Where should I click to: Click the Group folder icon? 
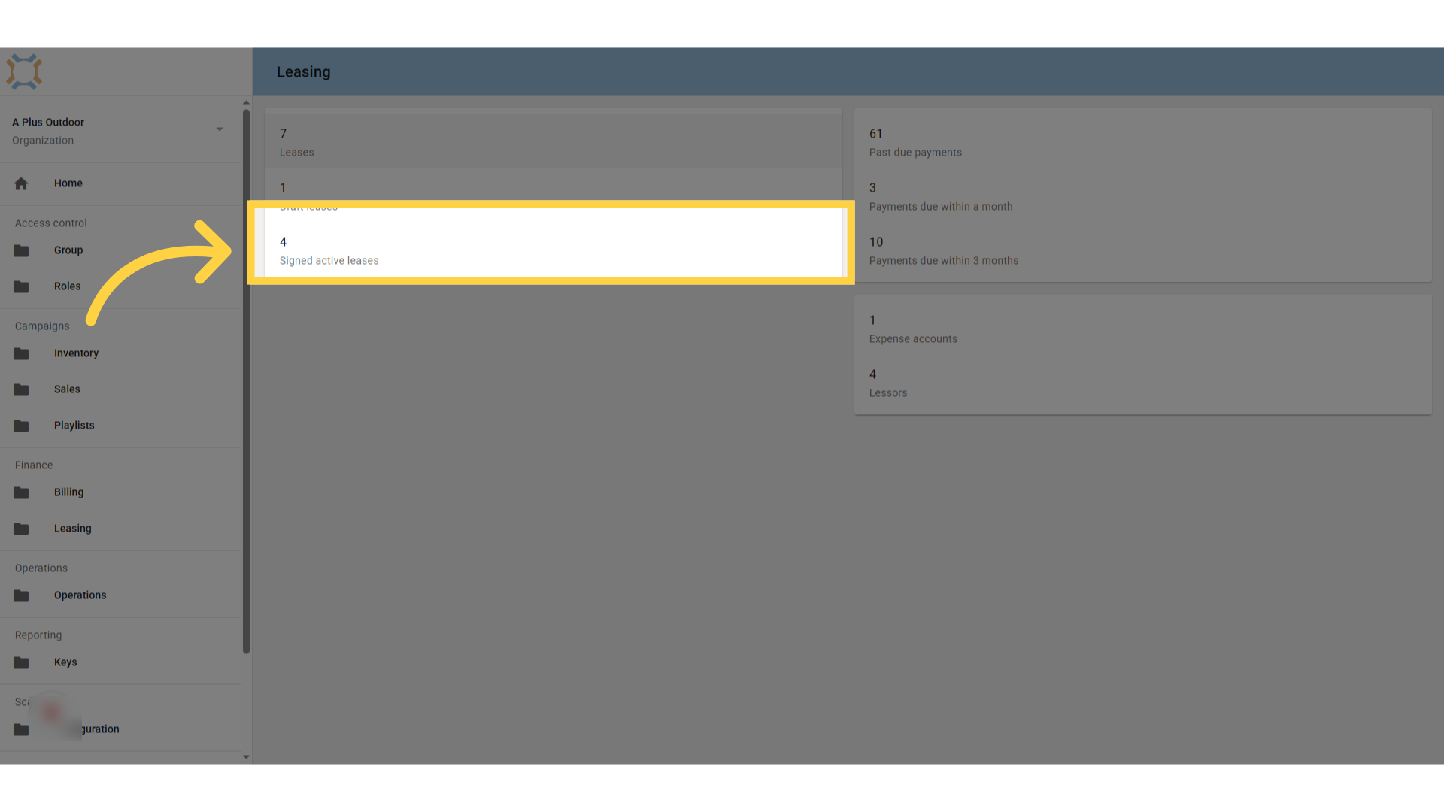tap(21, 250)
